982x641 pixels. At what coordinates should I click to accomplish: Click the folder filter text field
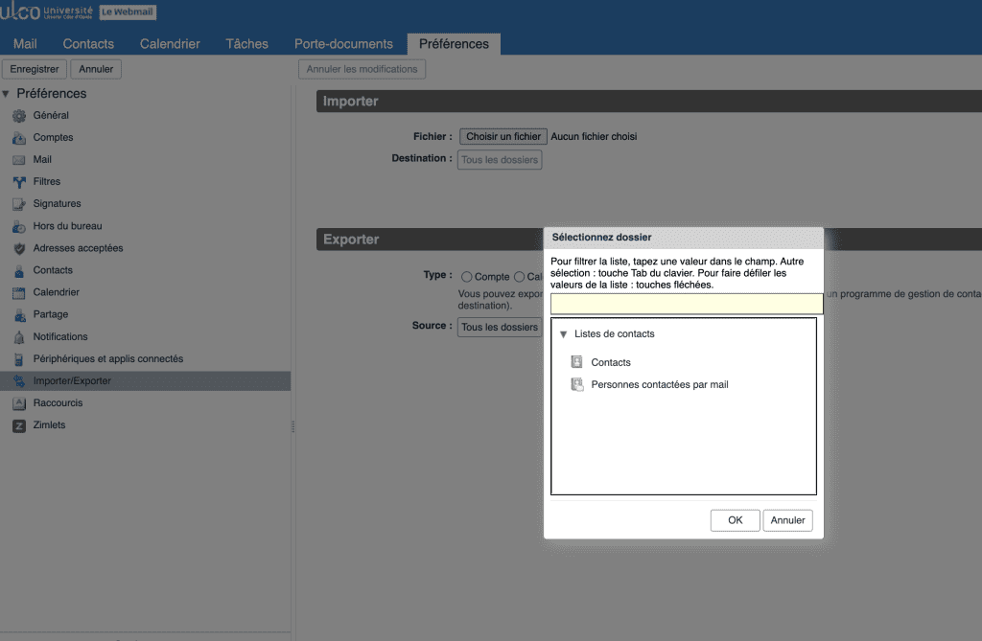[x=686, y=305]
